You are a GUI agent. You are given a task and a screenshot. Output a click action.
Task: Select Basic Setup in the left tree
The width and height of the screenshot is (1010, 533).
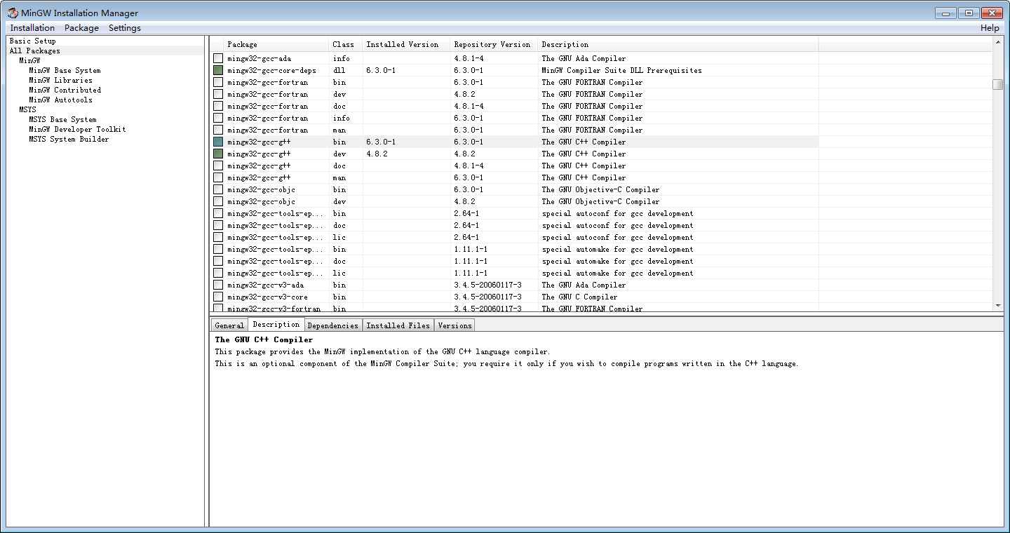[x=32, y=41]
